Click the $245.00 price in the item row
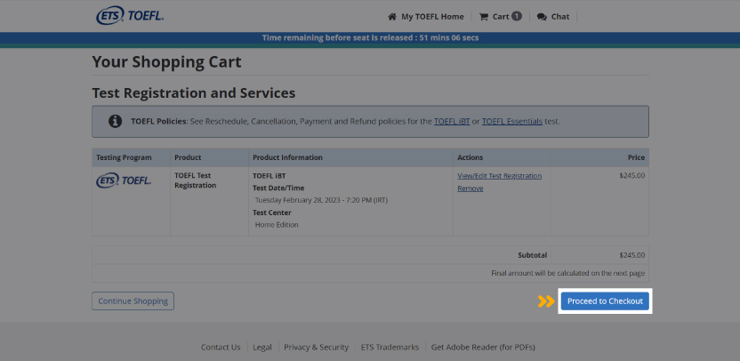 631,175
